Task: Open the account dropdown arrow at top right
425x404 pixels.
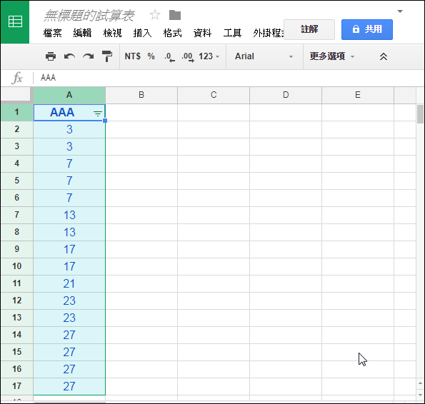Action: point(400,11)
